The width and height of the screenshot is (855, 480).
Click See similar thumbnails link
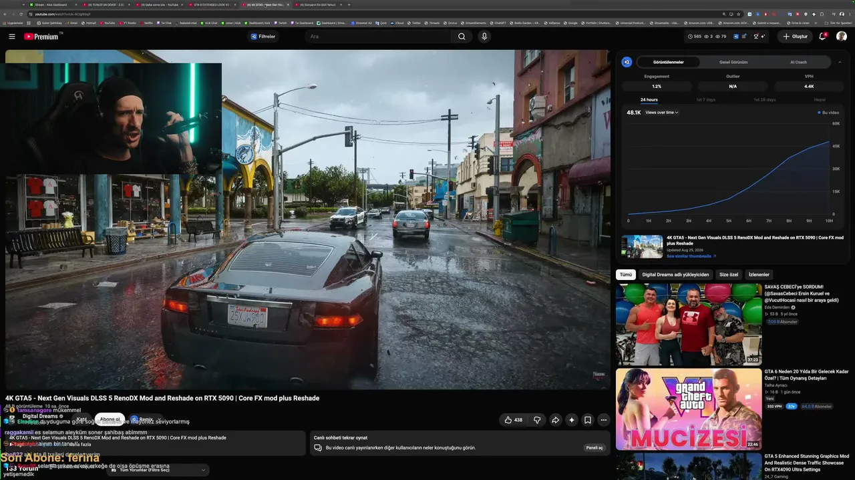[691, 256]
